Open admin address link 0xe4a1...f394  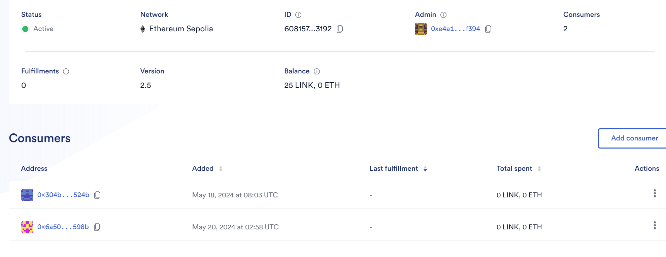pos(456,29)
